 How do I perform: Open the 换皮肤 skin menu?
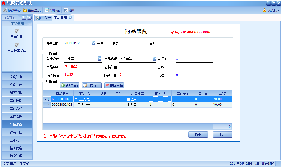[270, 10]
